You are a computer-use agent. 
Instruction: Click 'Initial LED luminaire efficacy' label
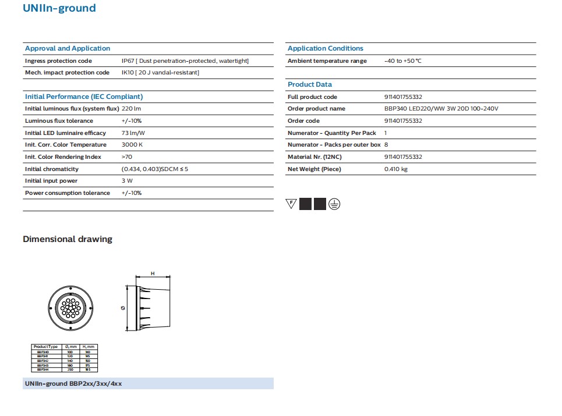coord(66,133)
